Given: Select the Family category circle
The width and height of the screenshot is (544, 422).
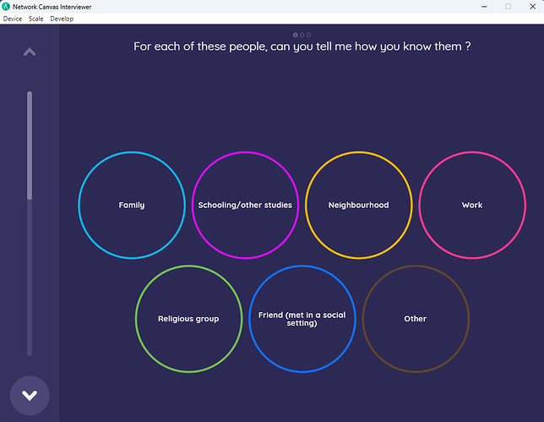Looking at the screenshot, I should point(132,205).
